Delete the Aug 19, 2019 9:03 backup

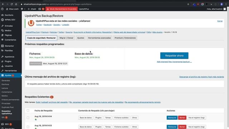tap(182, 127)
